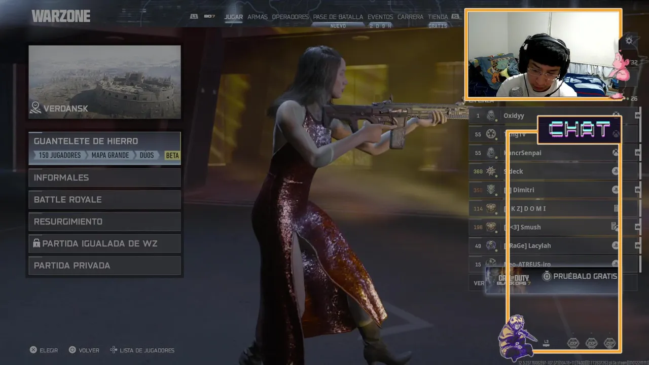Click the ELEGIR button prompt
This screenshot has width=649, height=365.
click(x=44, y=350)
